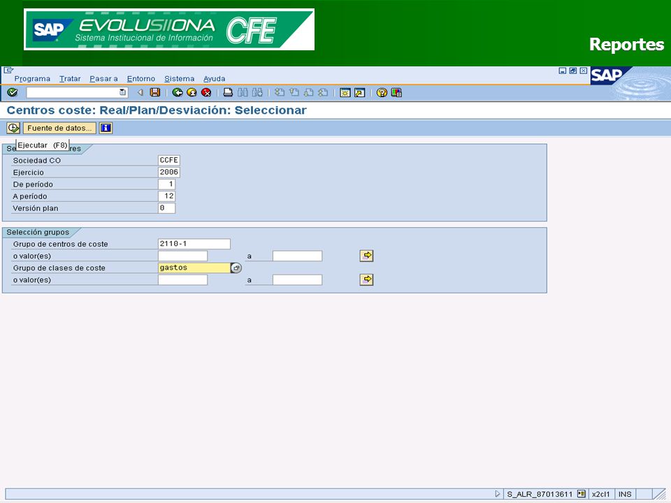Open the search help beside gastos
The height and width of the screenshot is (503, 671).
[236, 268]
